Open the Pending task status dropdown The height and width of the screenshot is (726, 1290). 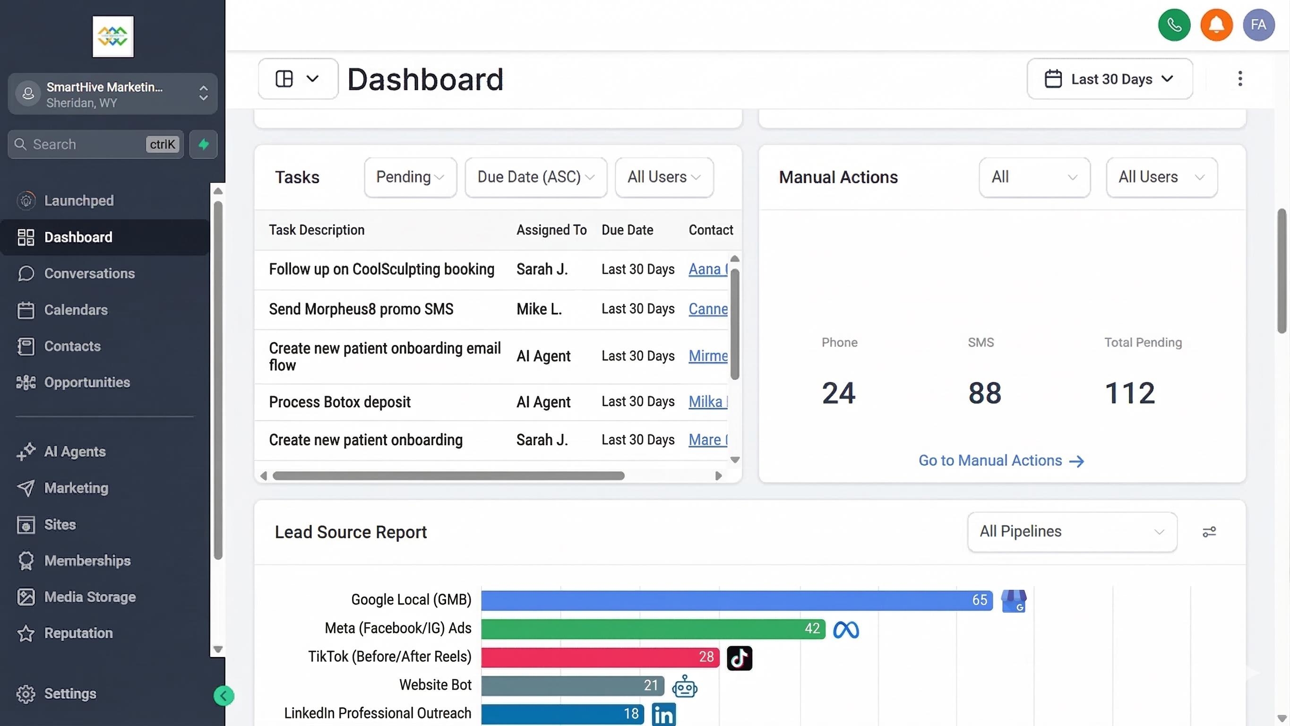click(410, 177)
